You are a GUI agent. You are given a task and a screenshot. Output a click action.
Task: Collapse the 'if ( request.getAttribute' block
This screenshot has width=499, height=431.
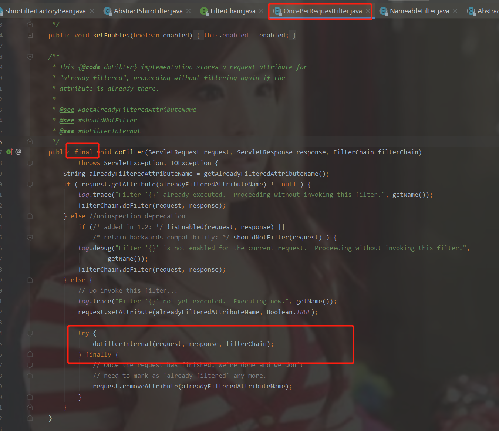(30, 184)
